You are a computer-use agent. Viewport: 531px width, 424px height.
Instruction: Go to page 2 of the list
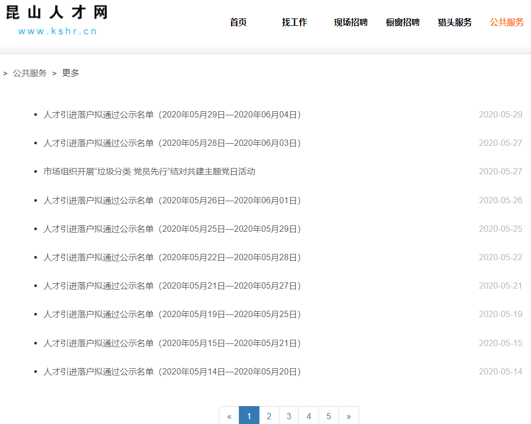(269, 416)
